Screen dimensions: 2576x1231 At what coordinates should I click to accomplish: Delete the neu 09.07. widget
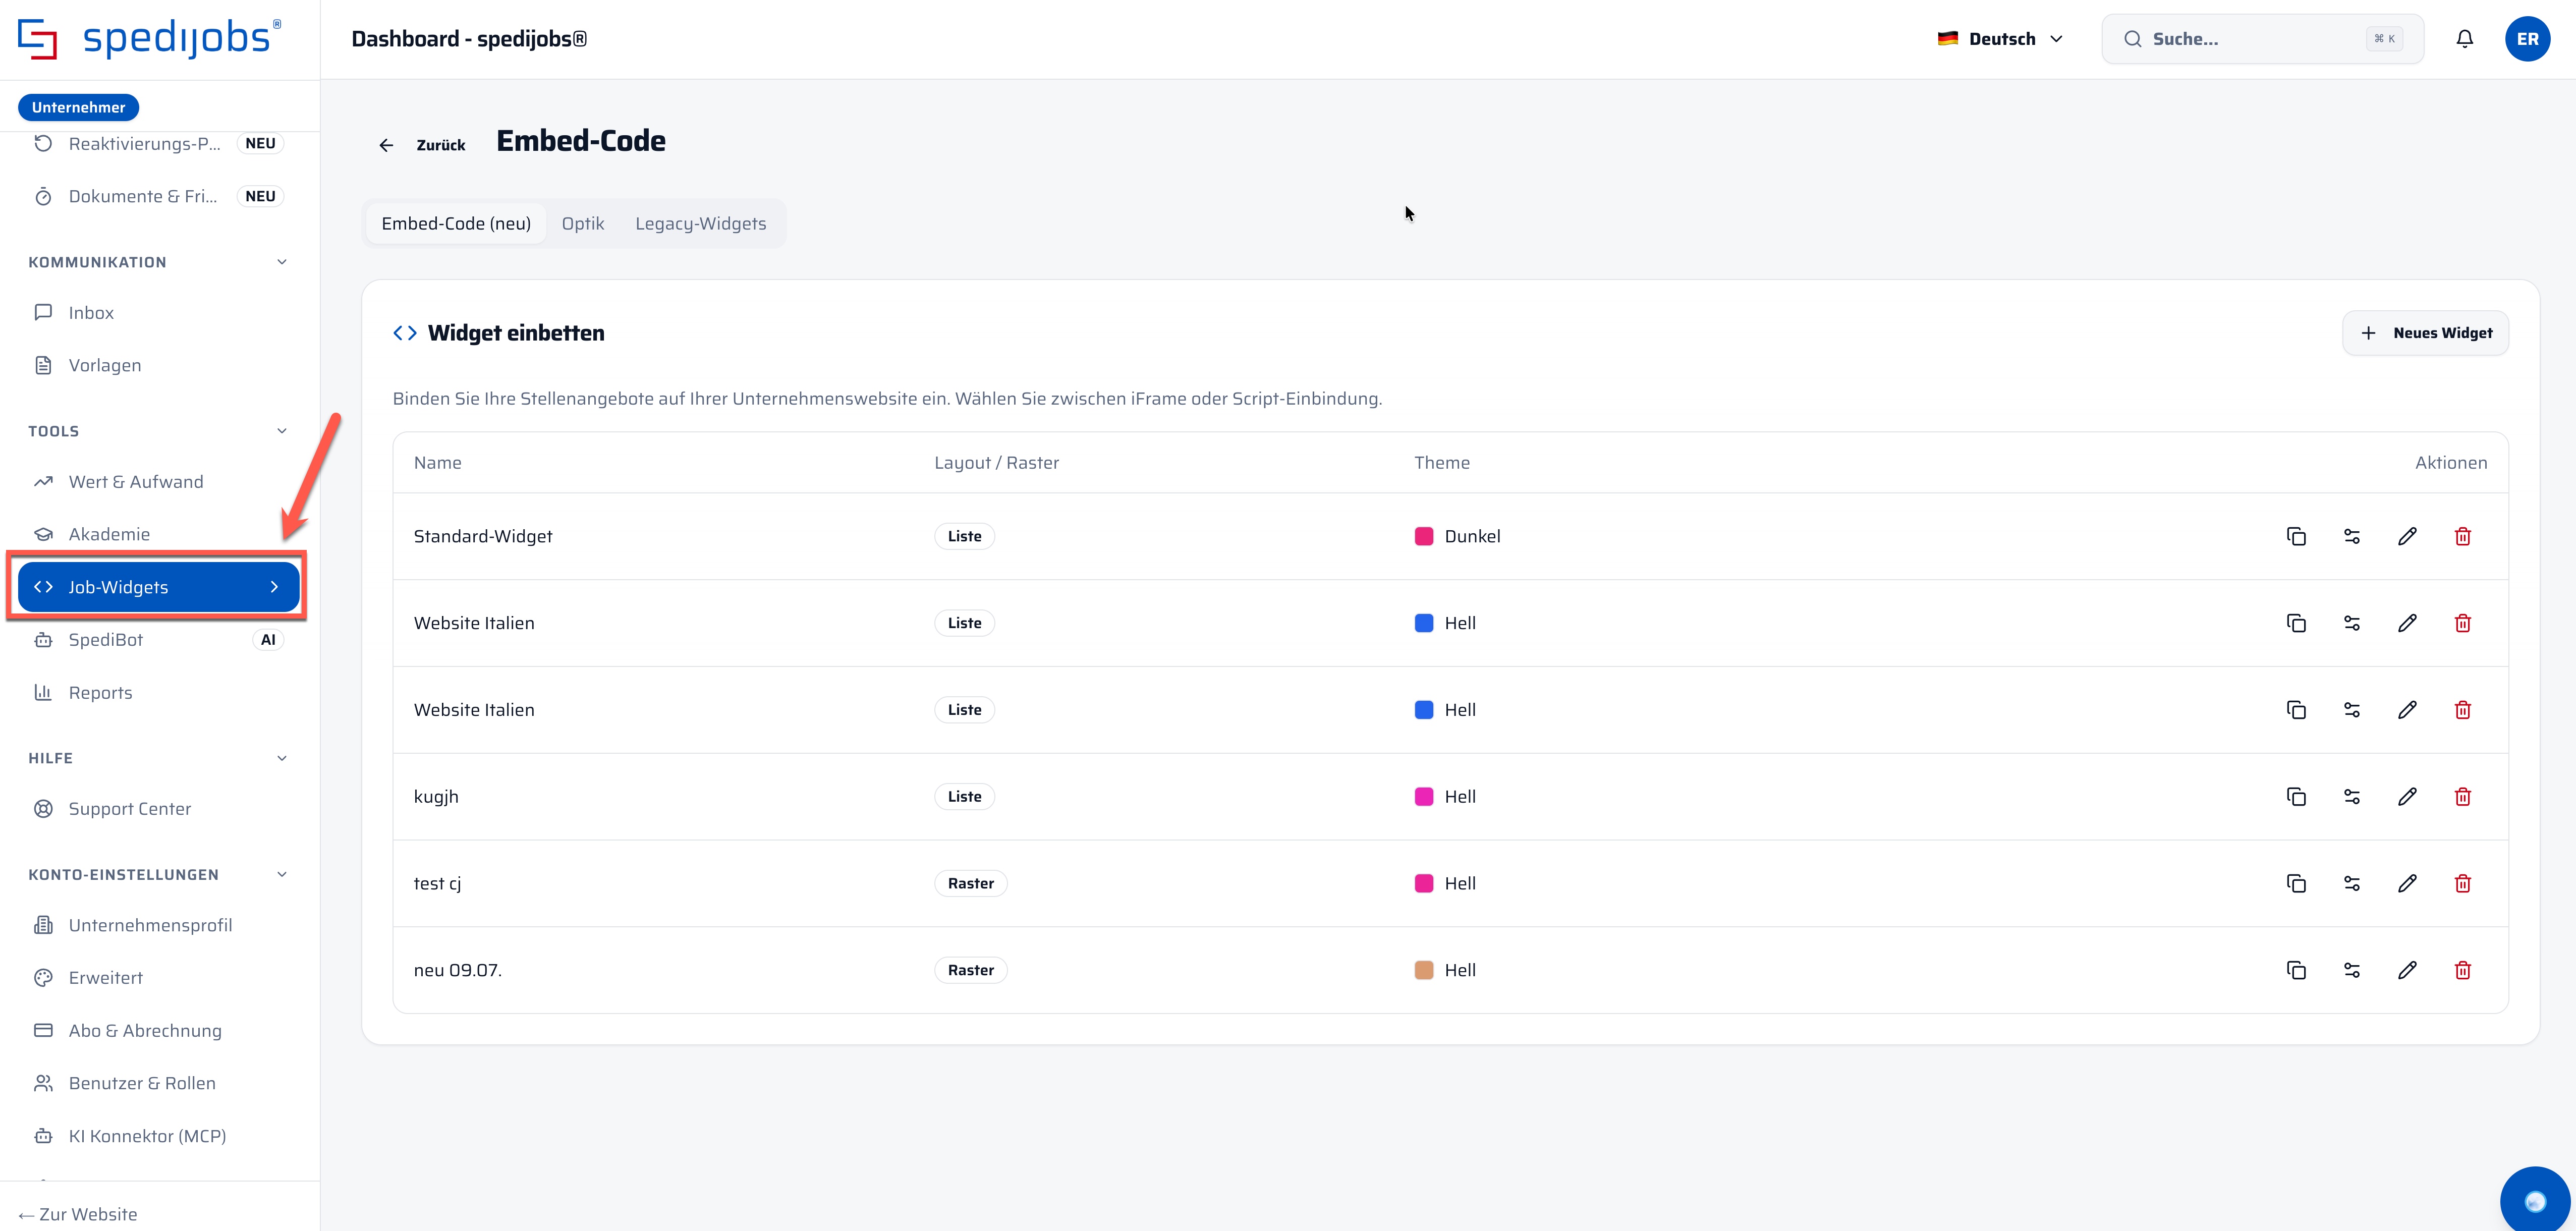click(x=2463, y=970)
